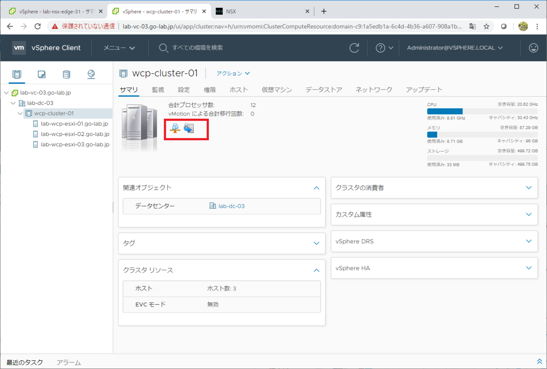547x369 pixels.
Task: Open the help question mark icon
Action: click(x=380, y=48)
